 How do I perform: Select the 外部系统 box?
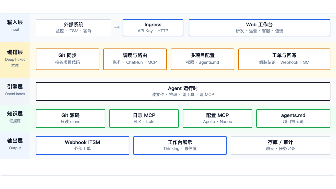point(73,28)
